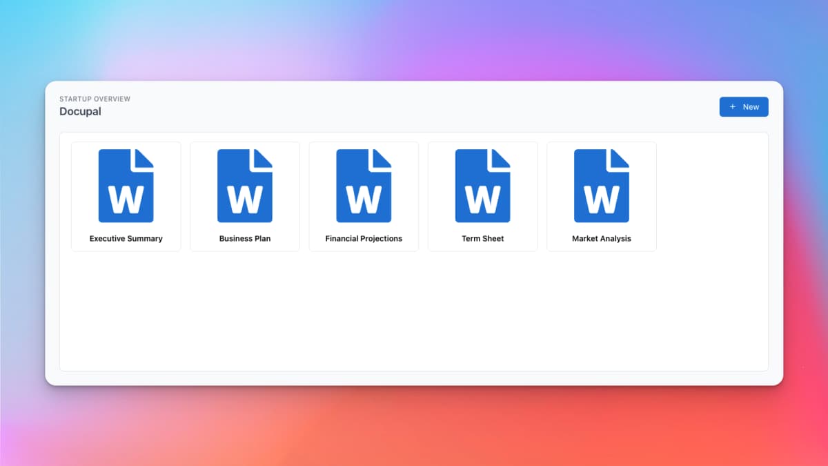This screenshot has width=828, height=466.
Task: Click the W letter on Term Sheet icon
Action: [482, 200]
